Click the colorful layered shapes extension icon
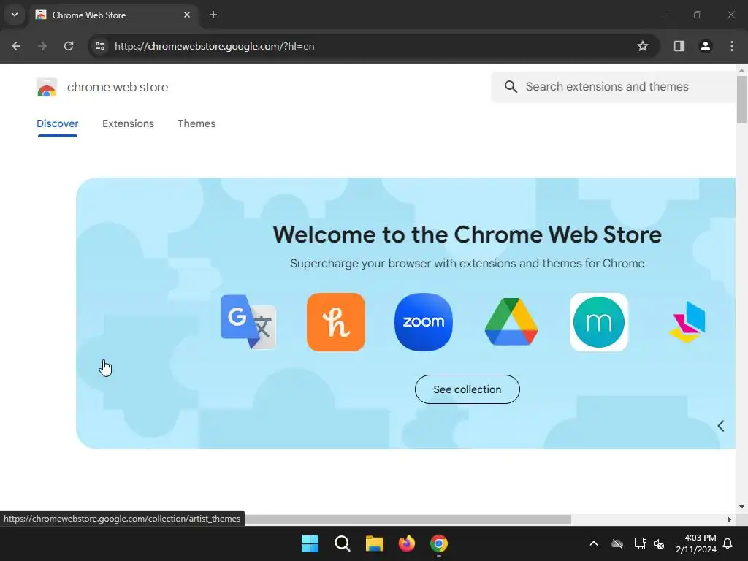The height and width of the screenshot is (561, 748). 687,321
